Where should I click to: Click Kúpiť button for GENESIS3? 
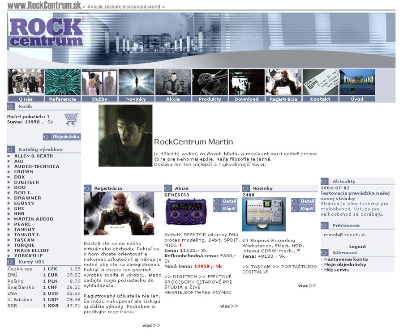tap(225, 208)
